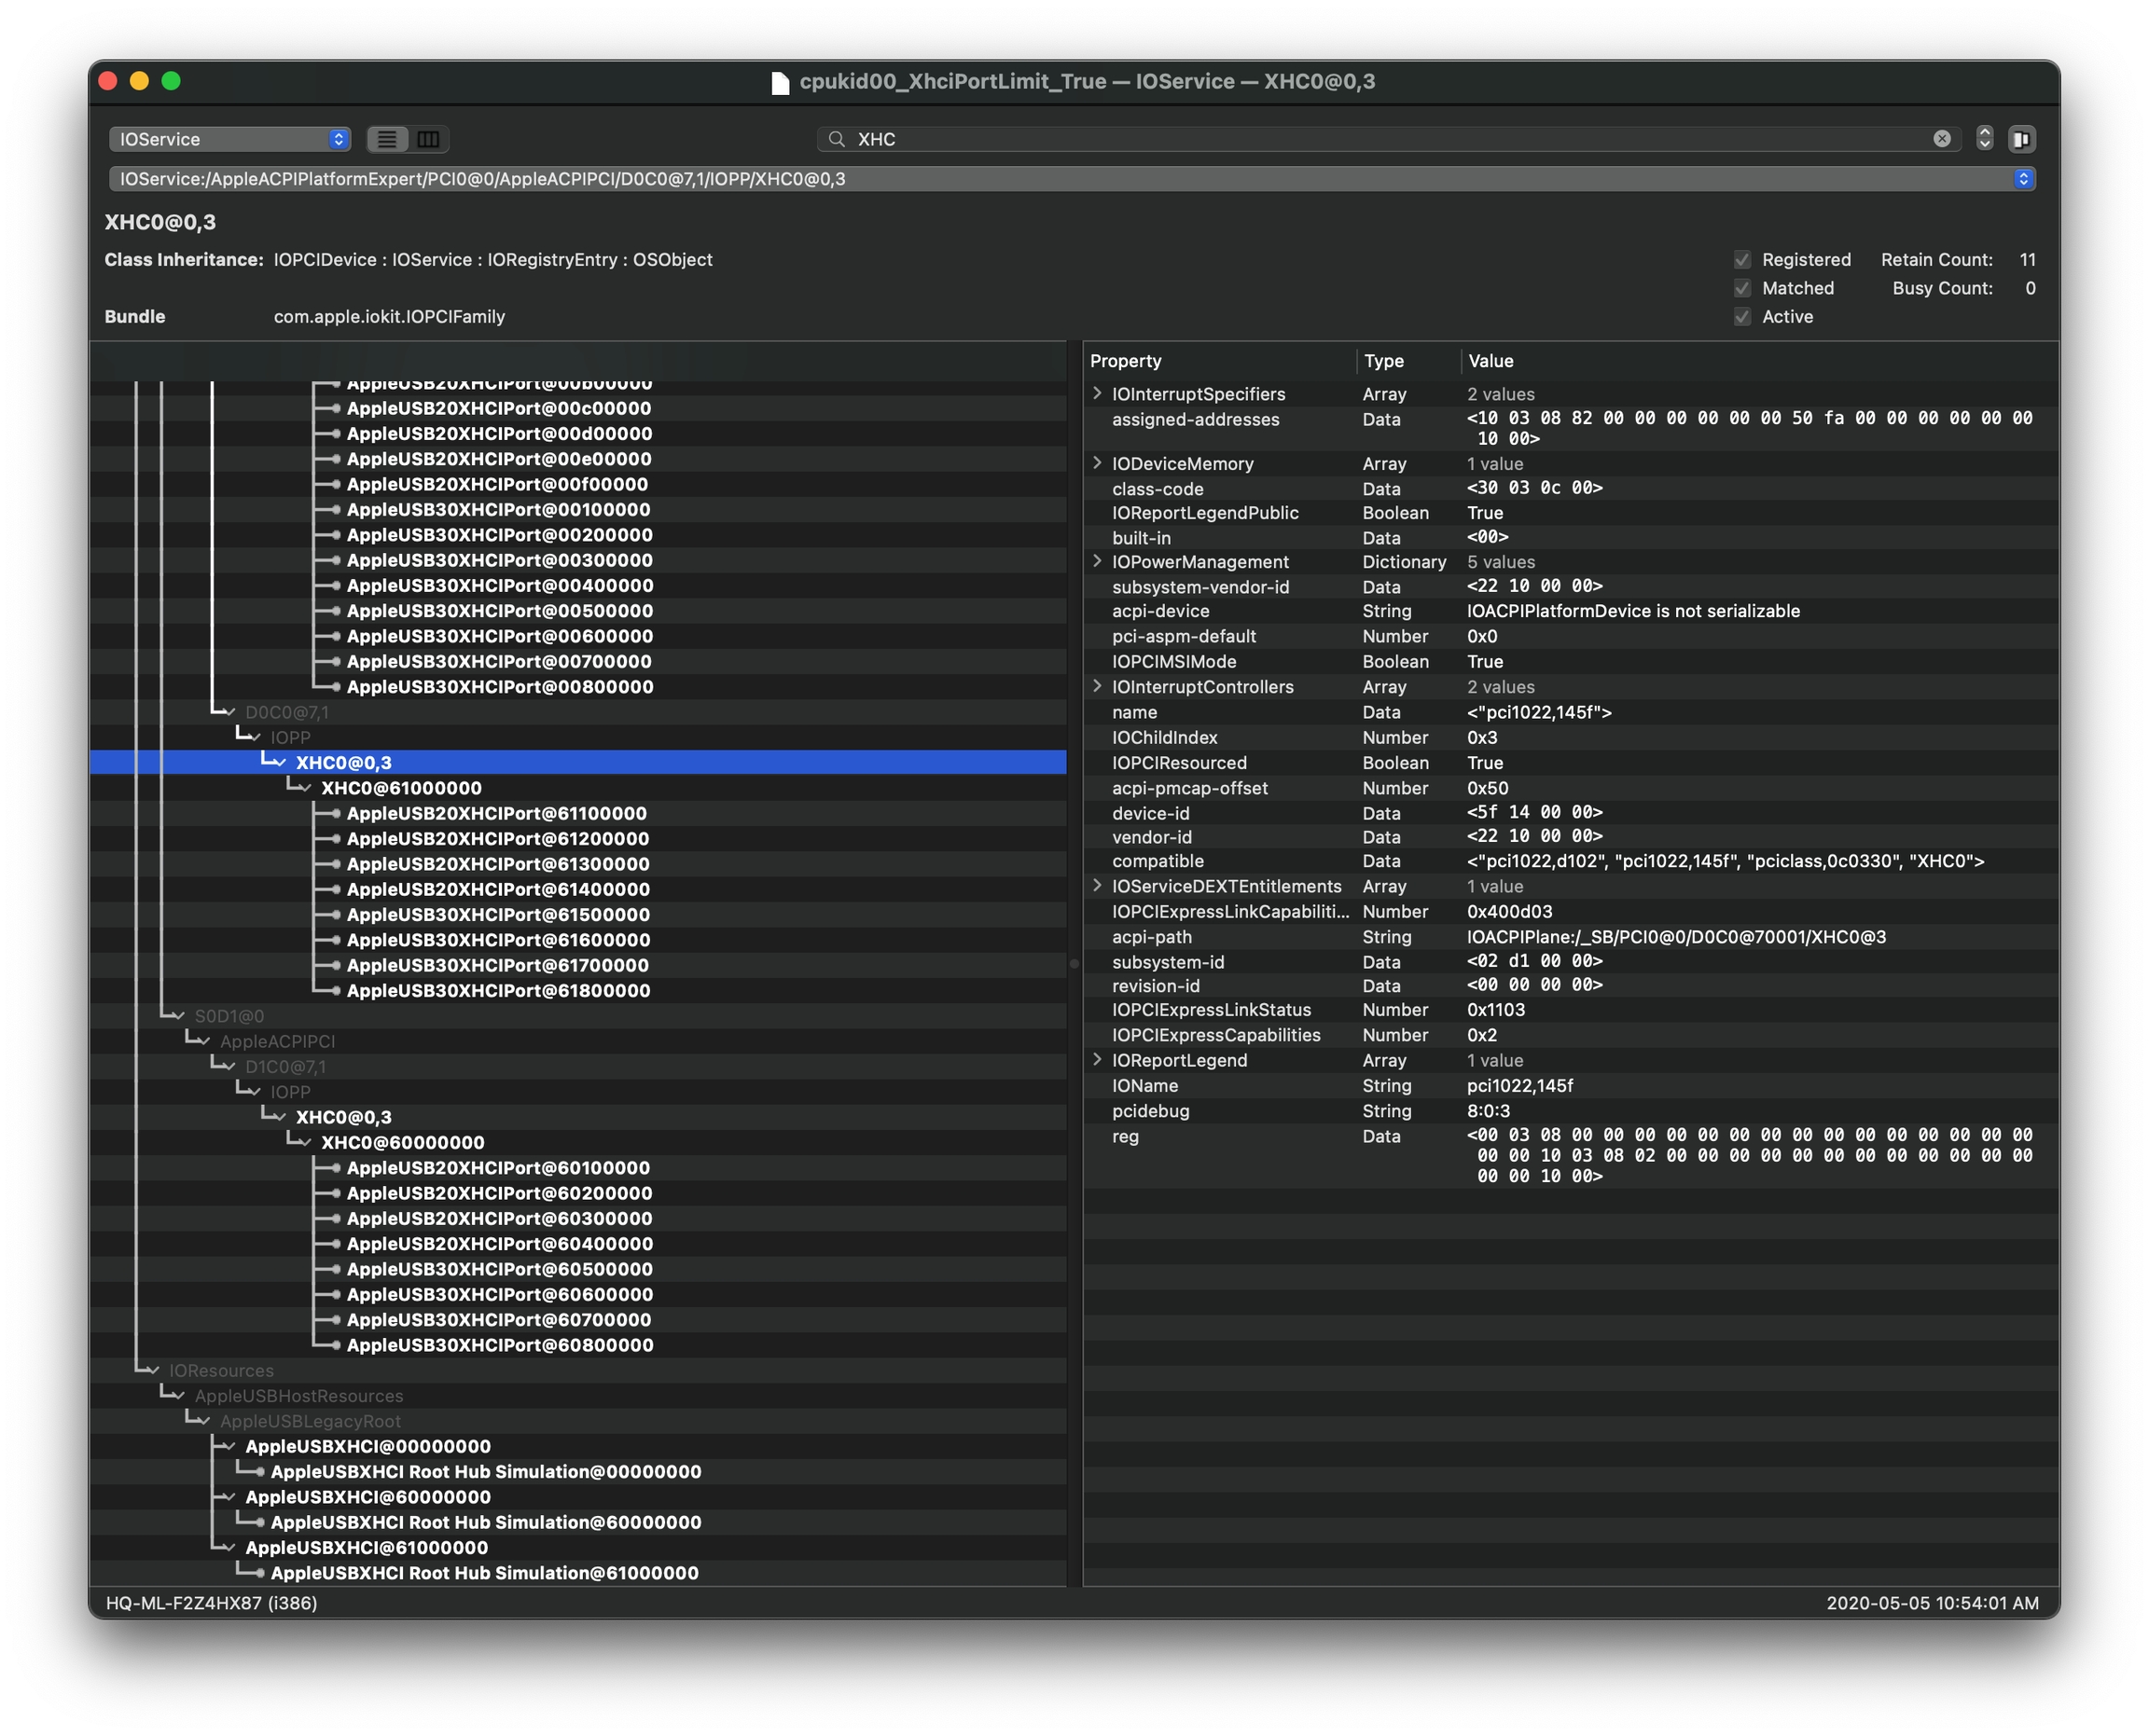Clear the XHC search text
The width and height of the screenshot is (2149, 1736).
click(1941, 139)
